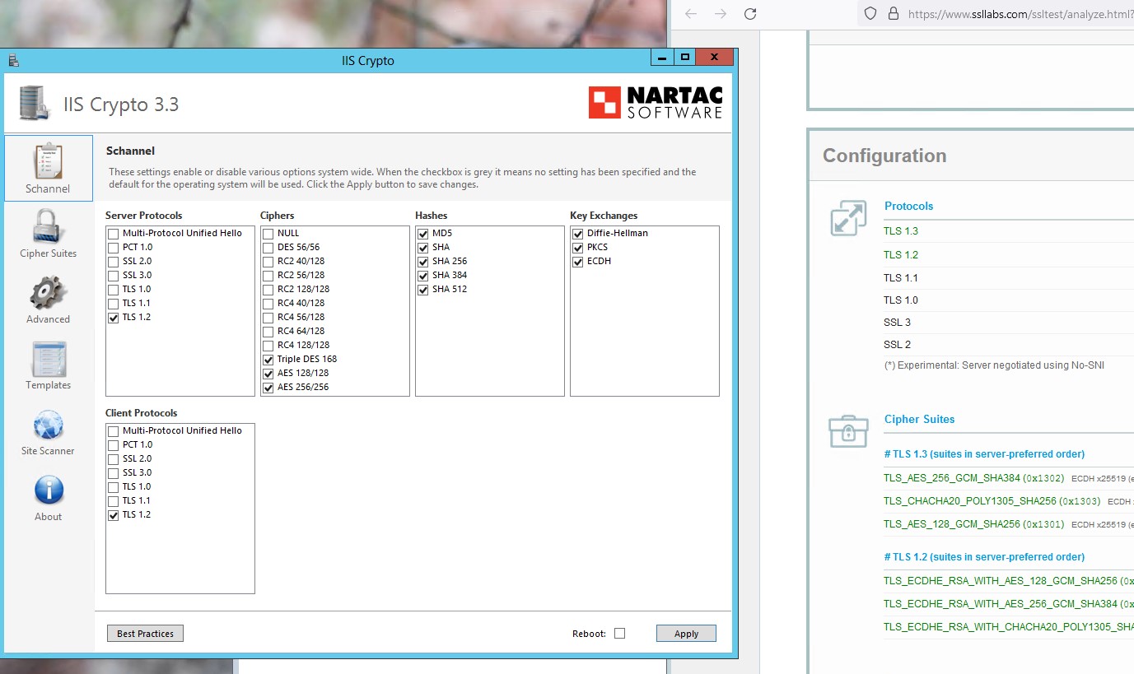This screenshot has height=674, width=1134.
Task: Toggle Client Protocols SSL 2.0 checkbox
Action: pos(114,459)
